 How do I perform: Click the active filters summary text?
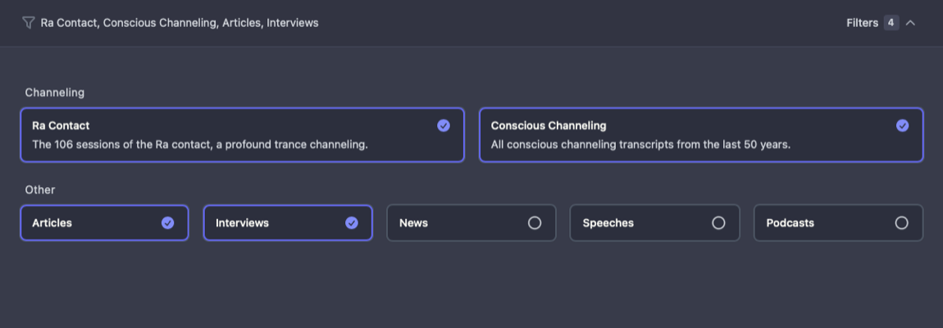[x=180, y=23]
